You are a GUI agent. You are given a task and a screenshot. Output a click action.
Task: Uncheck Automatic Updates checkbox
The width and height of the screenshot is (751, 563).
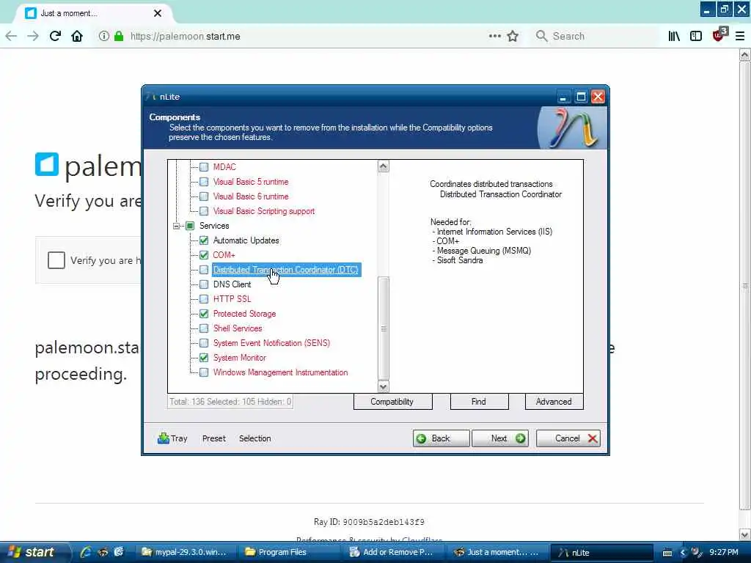204,240
